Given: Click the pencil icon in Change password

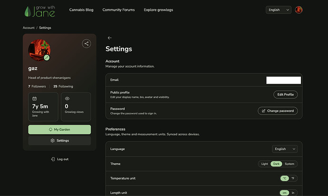Looking at the screenshot, I should (x=263, y=111).
